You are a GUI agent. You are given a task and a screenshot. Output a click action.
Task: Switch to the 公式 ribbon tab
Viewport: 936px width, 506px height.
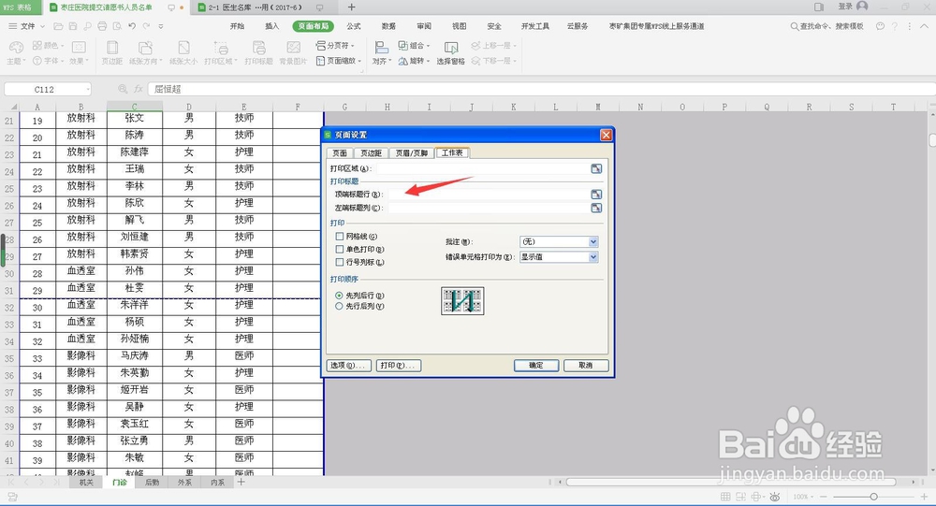pos(354,26)
